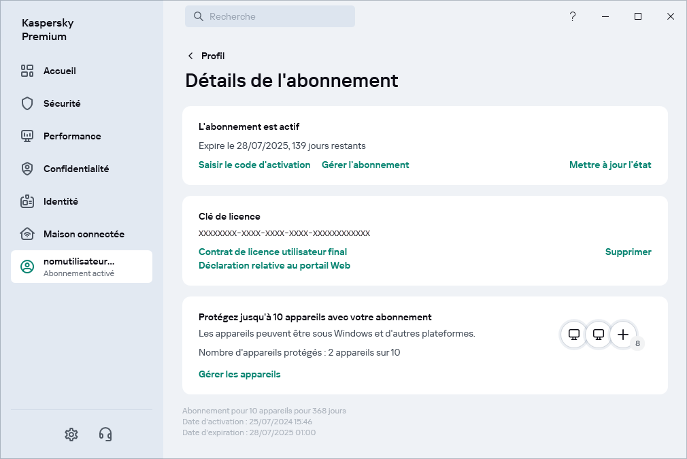Image resolution: width=687 pixels, height=459 pixels.
Task: Click the magnifier search icon
Action: click(x=199, y=16)
